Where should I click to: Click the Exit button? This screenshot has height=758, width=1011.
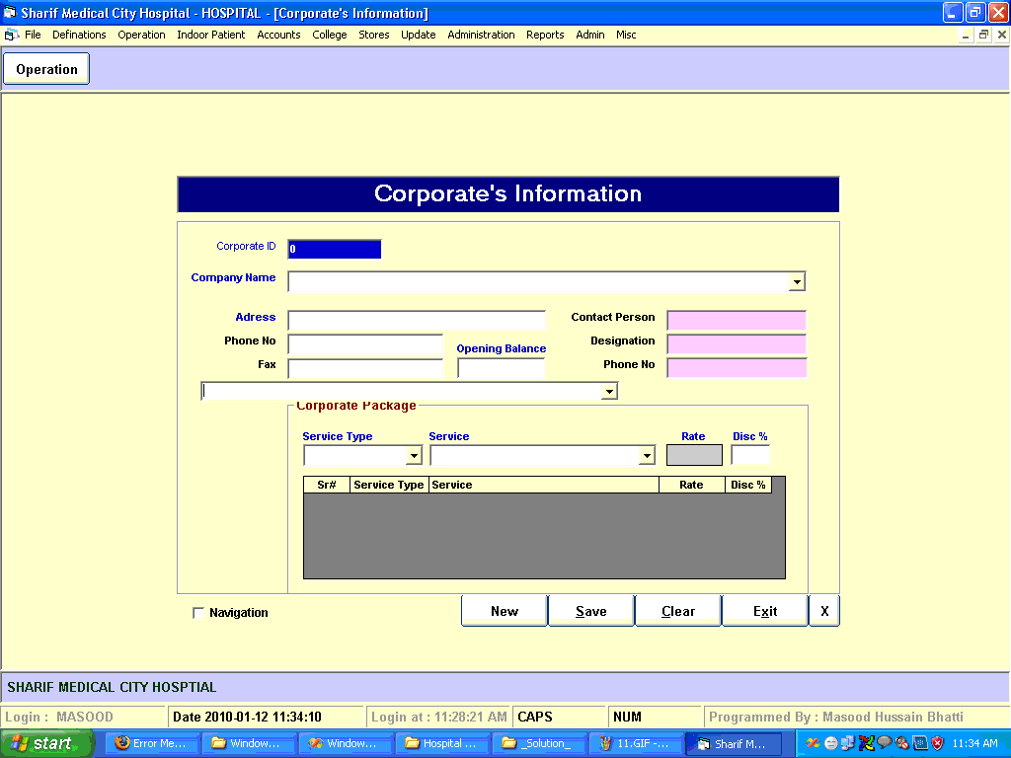pos(765,610)
